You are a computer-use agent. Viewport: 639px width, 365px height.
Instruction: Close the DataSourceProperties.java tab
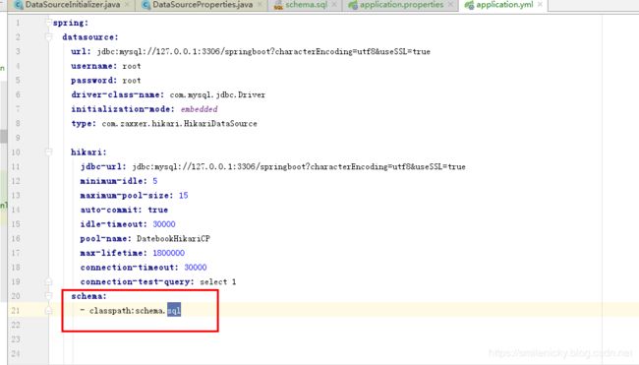(x=260, y=5)
